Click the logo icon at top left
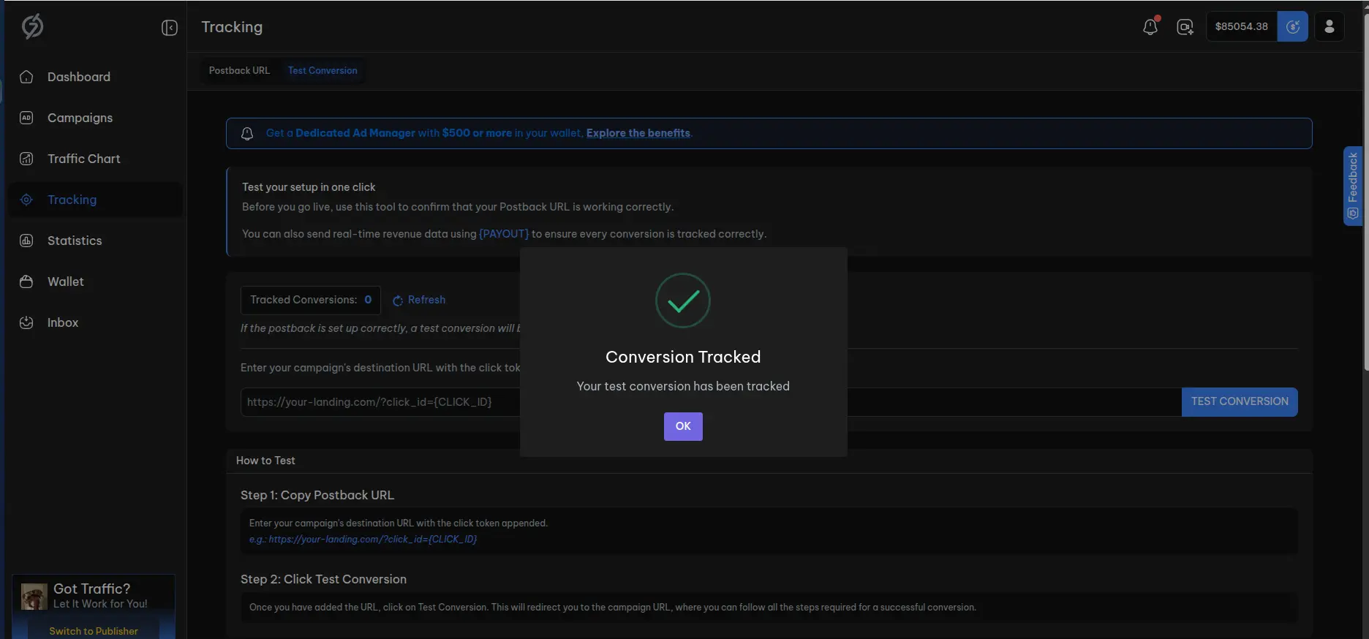The image size is (1369, 639). (32, 26)
